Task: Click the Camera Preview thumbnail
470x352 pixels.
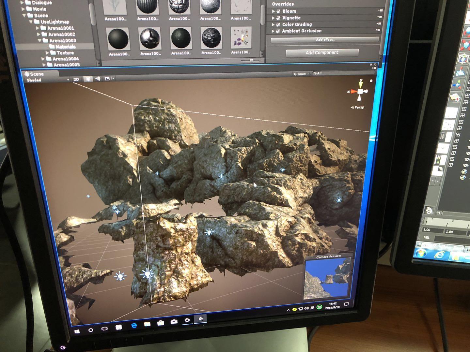Action: (x=327, y=278)
